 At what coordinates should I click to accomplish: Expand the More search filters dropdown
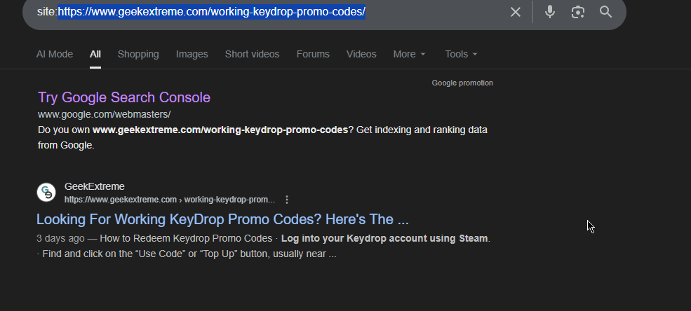pos(409,54)
